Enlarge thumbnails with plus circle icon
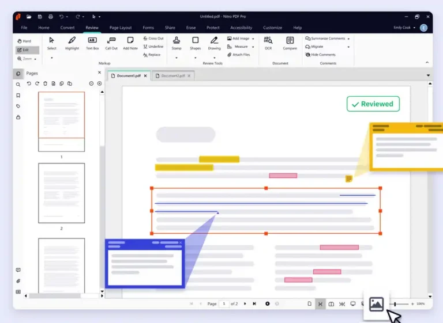 click(99, 83)
